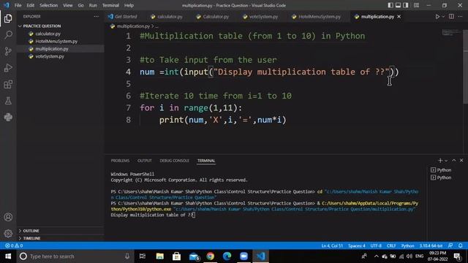Select Python 3.10.4 64-bit interpreter
The width and height of the screenshot is (468, 263).
pyautogui.click(x=431, y=245)
